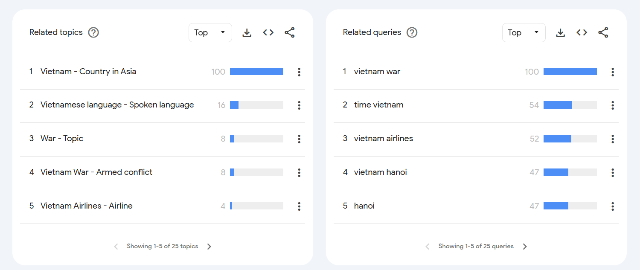Image resolution: width=640 pixels, height=270 pixels.
Task: Open the Vietnam - Country in Asia topic
Action: point(88,71)
